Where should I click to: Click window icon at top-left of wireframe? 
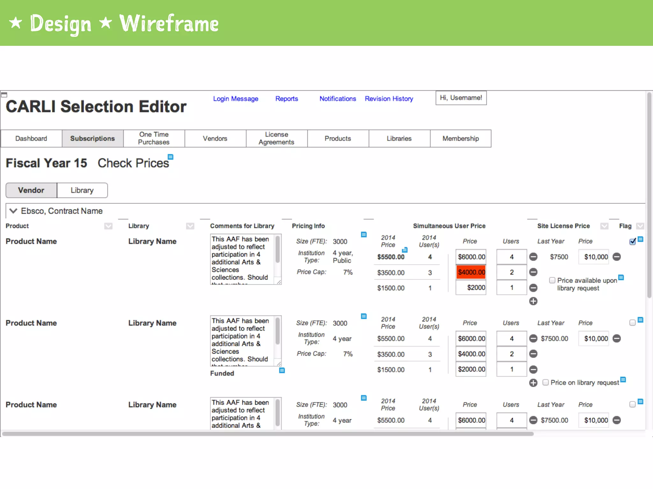(x=4, y=95)
